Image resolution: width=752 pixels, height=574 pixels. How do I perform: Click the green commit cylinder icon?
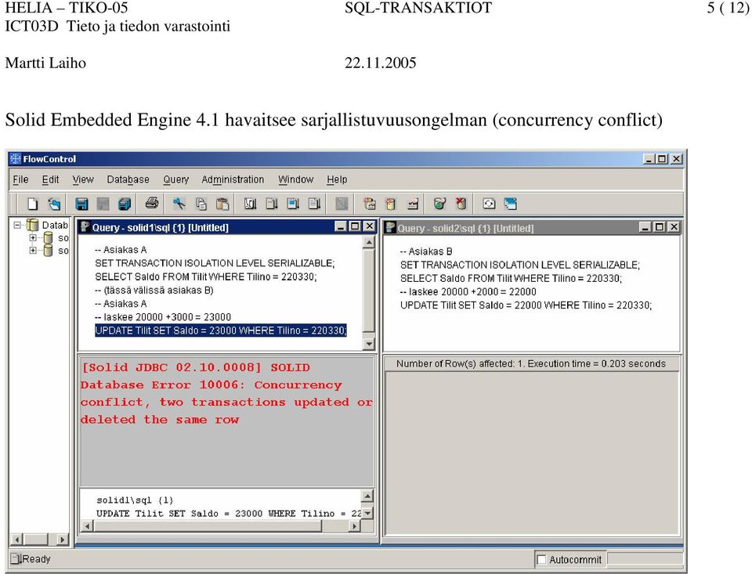(x=439, y=204)
